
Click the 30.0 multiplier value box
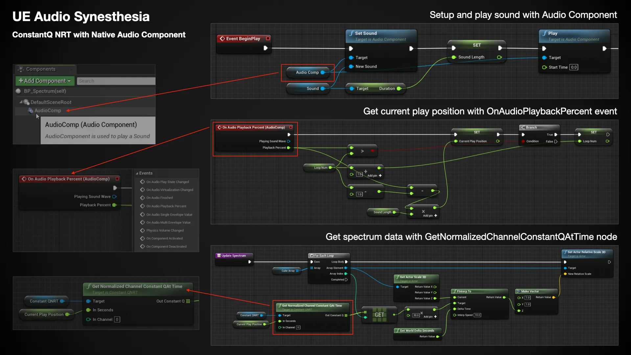tap(416, 315)
